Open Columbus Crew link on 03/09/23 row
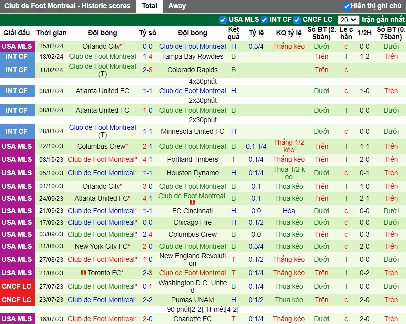 (192, 234)
